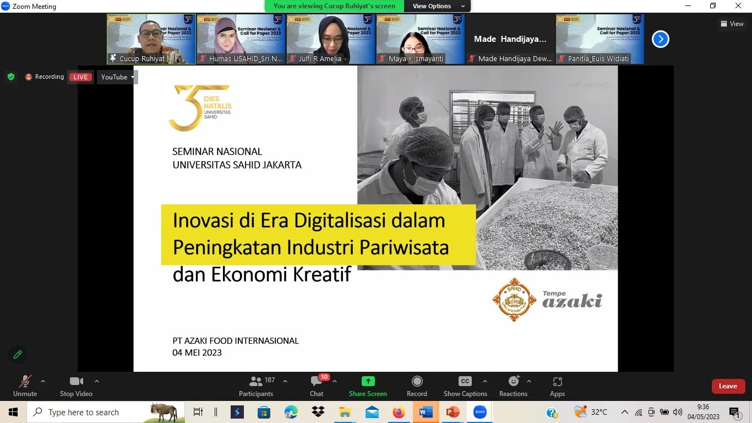752x423 pixels.
Task: Expand reactions options caret
Action: 529,381
